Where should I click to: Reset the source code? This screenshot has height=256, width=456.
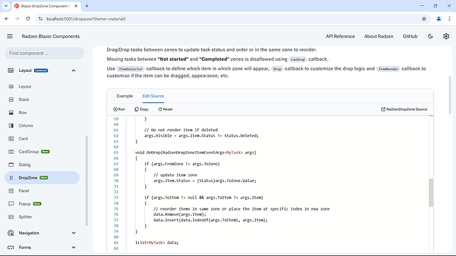tap(165, 109)
